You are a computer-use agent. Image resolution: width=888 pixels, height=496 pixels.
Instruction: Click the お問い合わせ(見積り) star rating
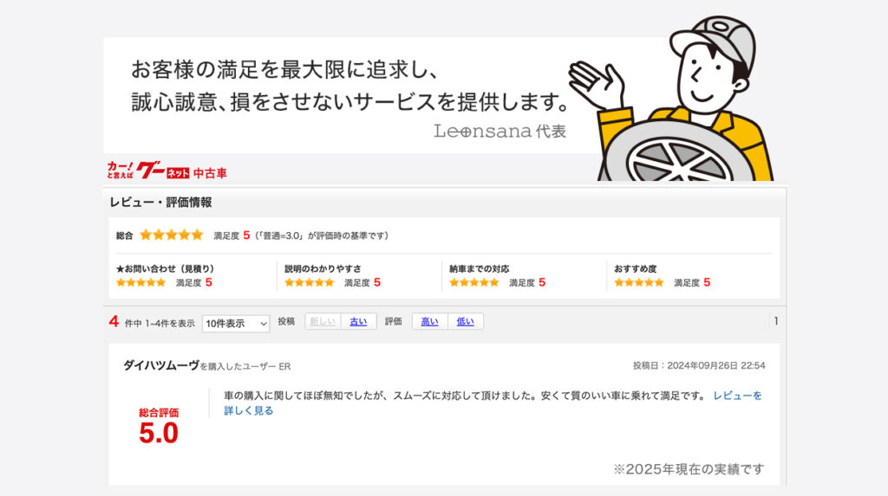click(140, 283)
